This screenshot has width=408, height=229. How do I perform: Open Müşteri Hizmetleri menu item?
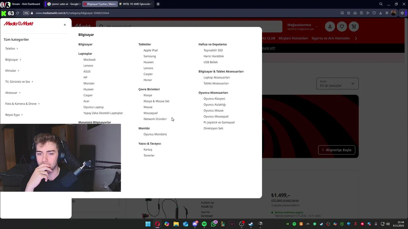click(293, 38)
